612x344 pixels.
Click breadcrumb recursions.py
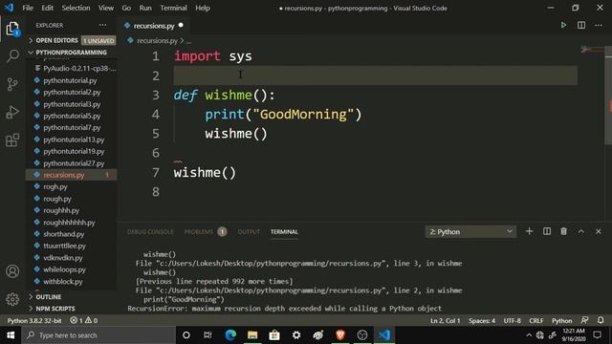pos(157,40)
